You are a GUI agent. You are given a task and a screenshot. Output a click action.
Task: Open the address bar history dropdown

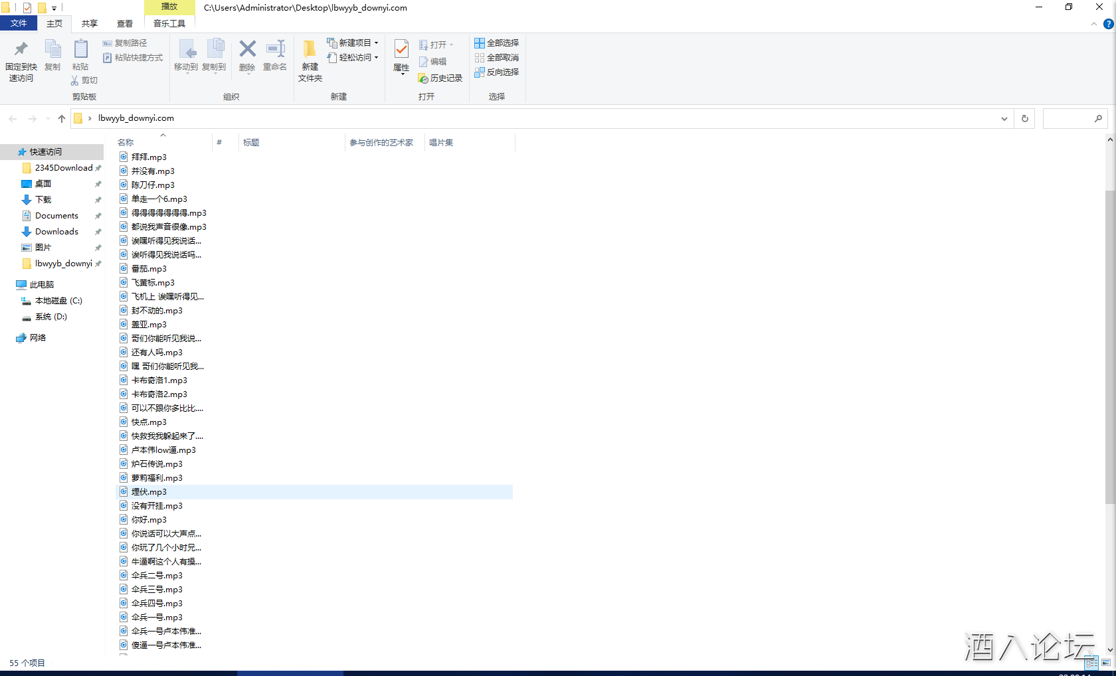1004,119
